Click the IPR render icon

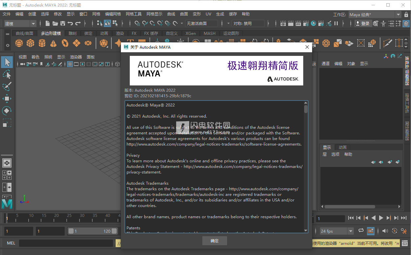pos(298,23)
